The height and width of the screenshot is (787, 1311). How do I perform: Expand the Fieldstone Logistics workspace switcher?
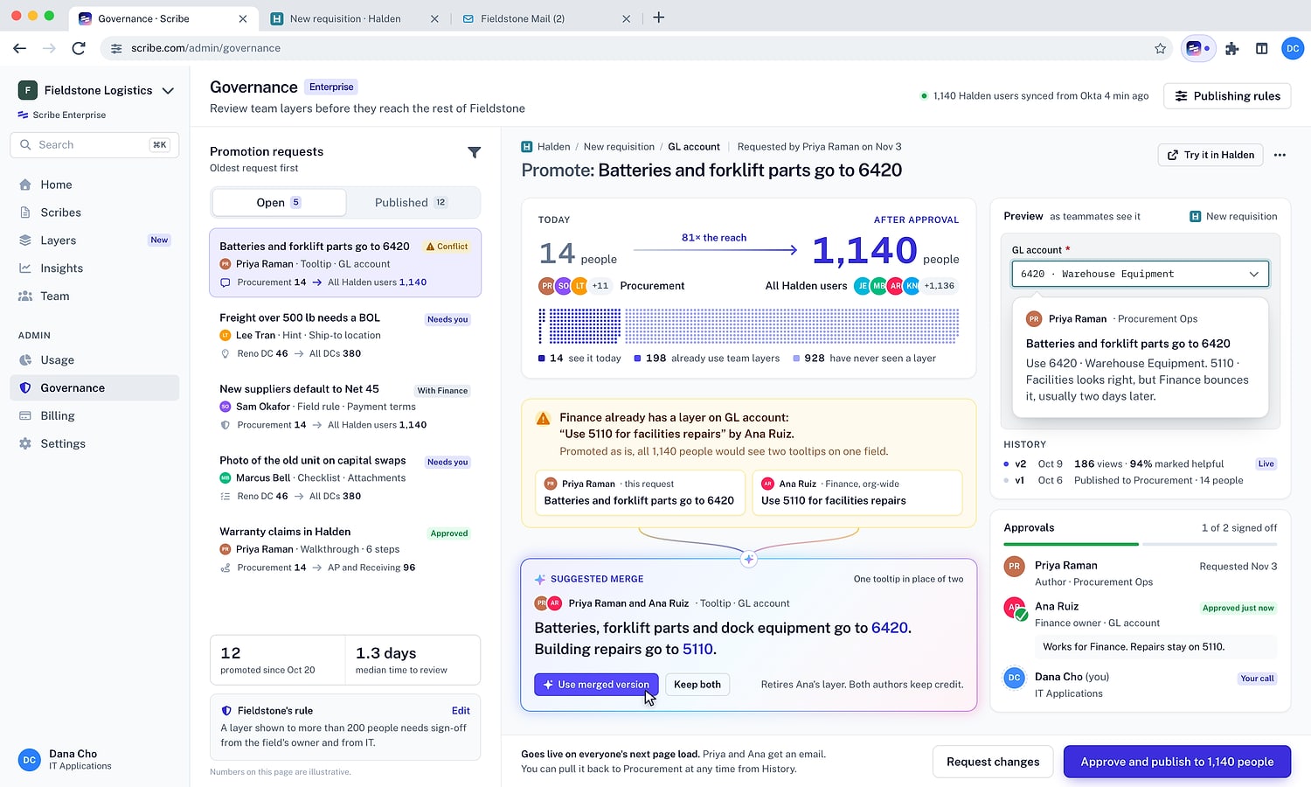coord(96,90)
